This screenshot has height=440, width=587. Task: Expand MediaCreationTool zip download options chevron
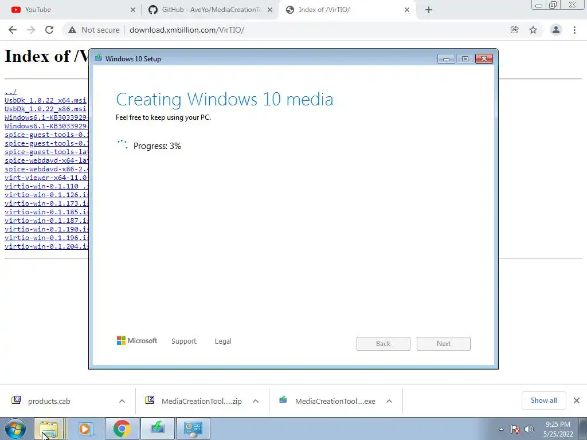pos(256,401)
